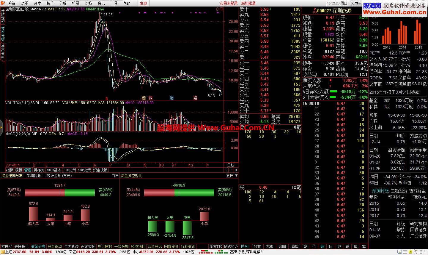
Task: Click the 模板 tab below chart
Action: (x=19, y=170)
